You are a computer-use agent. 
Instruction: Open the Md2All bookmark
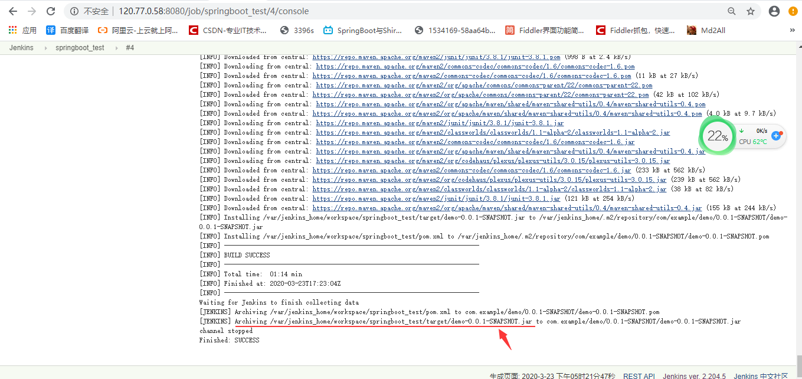[706, 30]
